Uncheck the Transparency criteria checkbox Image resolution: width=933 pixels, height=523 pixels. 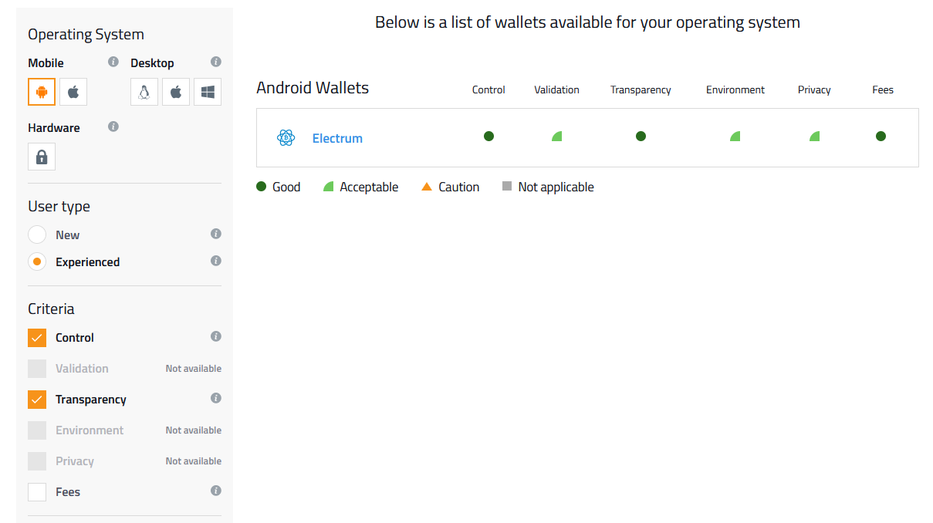[x=37, y=400]
